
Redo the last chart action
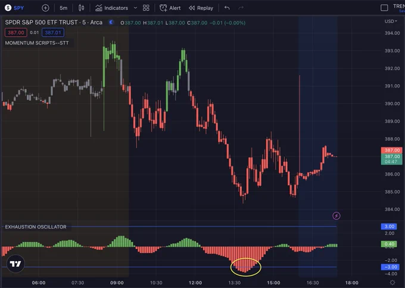pos(241,8)
